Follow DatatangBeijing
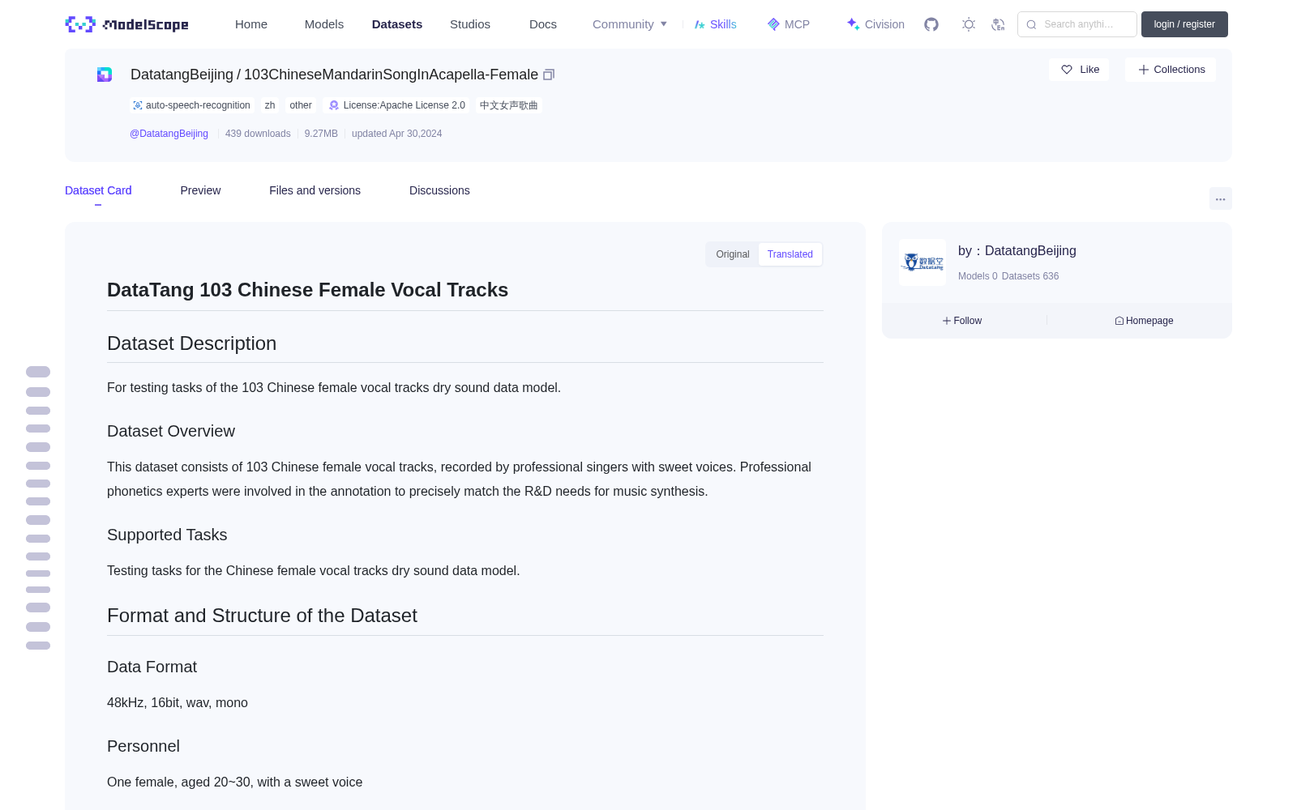1297x810 pixels. click(x=962, y=321)
